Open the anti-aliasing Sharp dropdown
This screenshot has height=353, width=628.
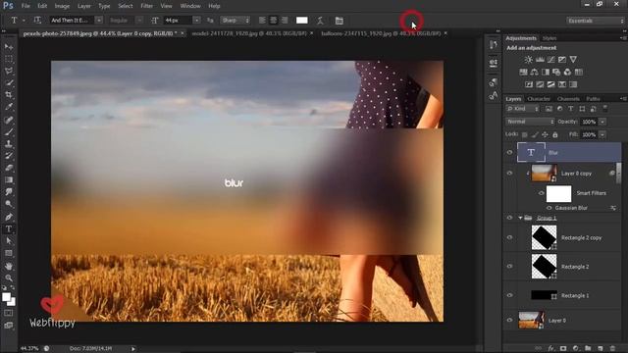tap(235, 20)
